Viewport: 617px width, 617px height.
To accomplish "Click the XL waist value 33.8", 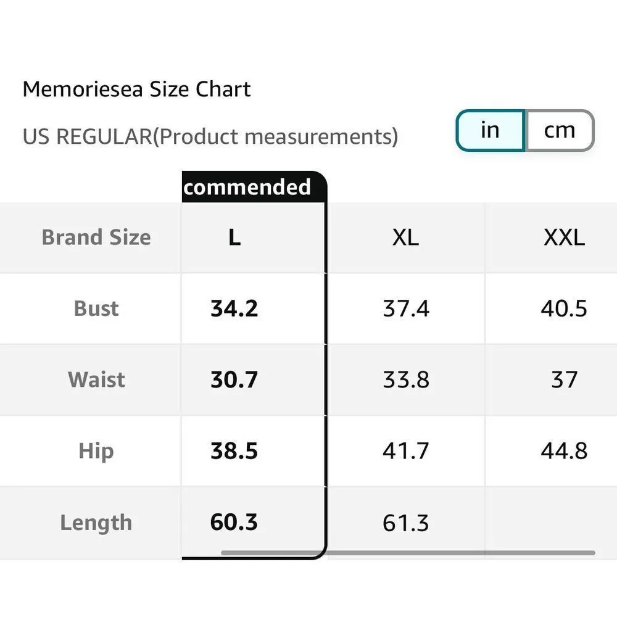I will pyautogui.click(x=405, y=379).
